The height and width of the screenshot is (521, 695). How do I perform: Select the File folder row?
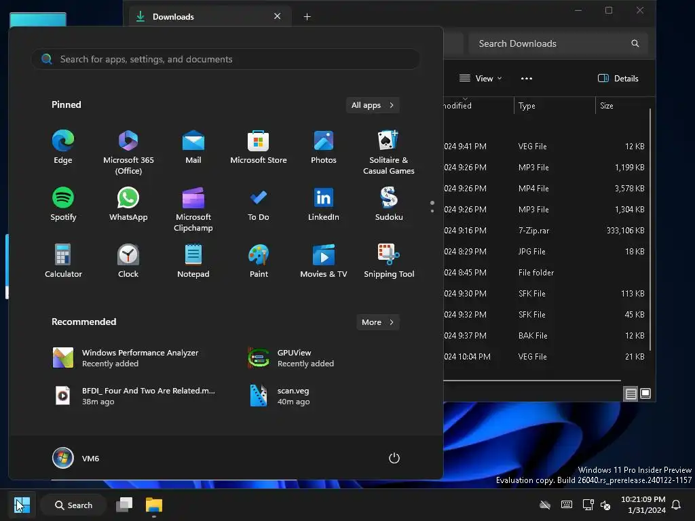pos(545,273)
